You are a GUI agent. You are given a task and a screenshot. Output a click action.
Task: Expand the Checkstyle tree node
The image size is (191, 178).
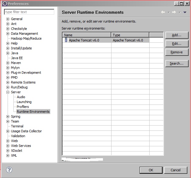click(8, 29)
